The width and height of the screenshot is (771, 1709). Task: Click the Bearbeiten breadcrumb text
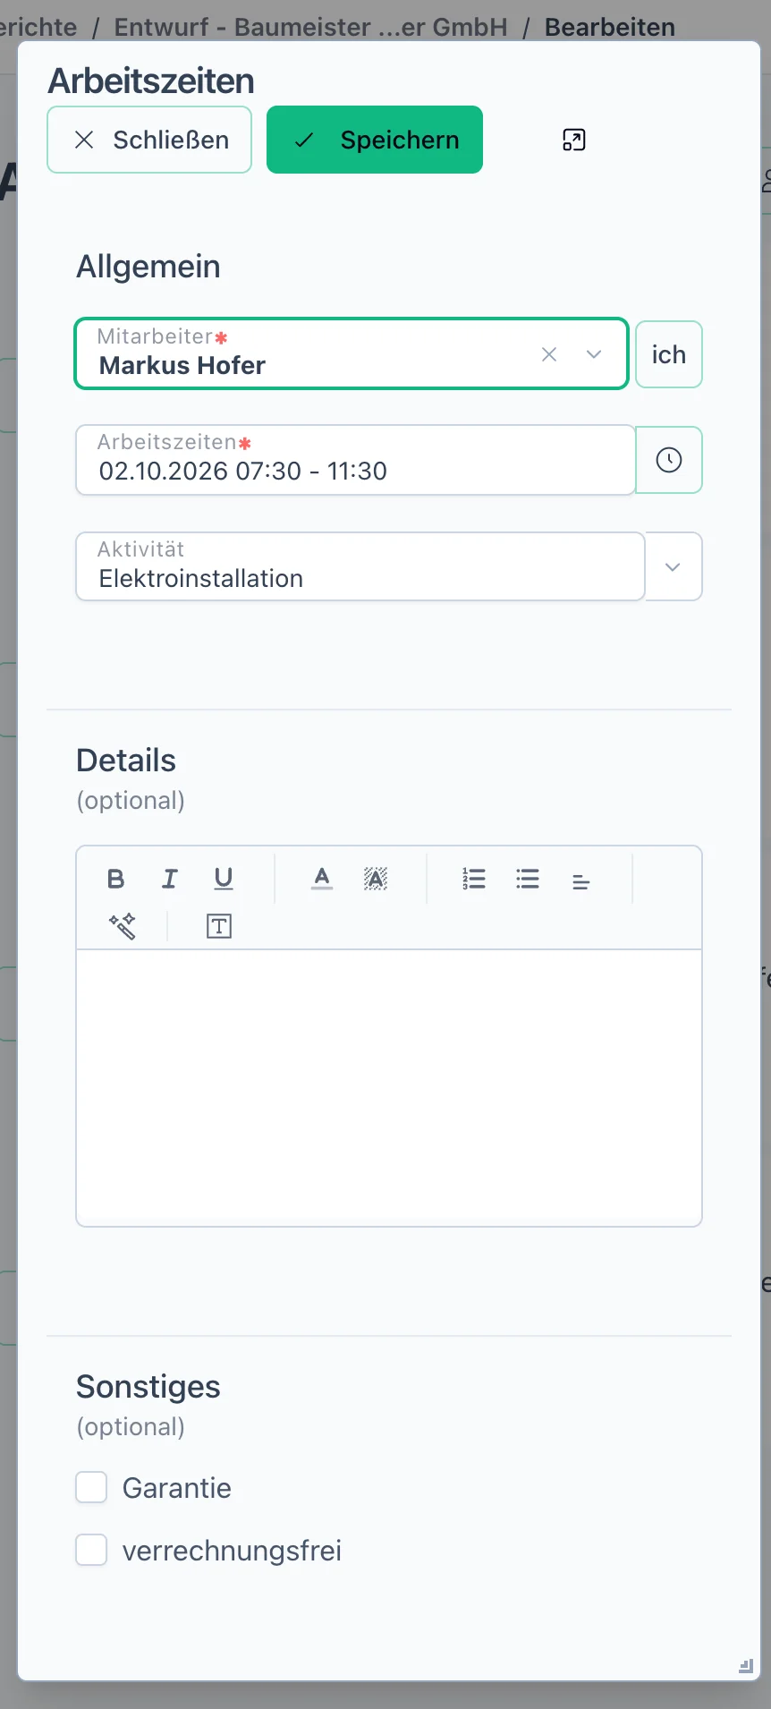(610, 27)
